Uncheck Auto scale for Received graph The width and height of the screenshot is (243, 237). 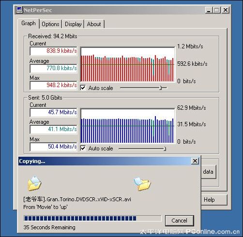[x=83, y=88]
